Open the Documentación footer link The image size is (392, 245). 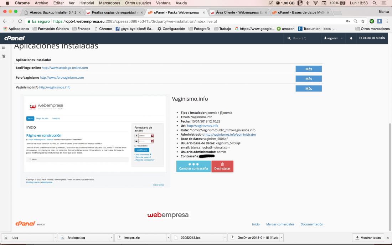[312, 224]
